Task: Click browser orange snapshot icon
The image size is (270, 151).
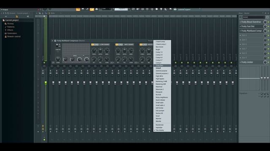Action: (17, 17)
